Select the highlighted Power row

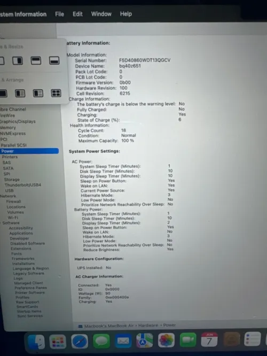tap(29, 151)
